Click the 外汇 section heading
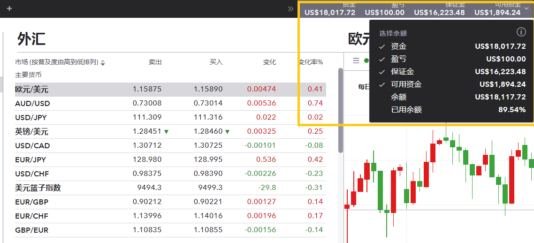Viewport: 534px width, 243px height. 31,39
